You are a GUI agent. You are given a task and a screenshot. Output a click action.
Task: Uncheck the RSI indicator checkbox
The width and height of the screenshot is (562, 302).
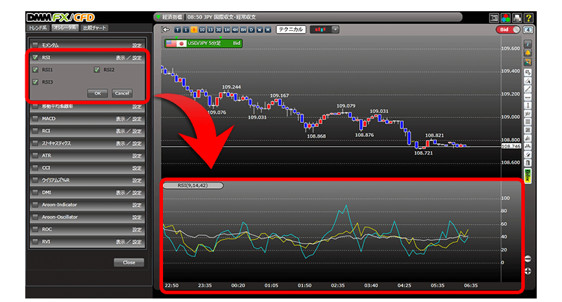(x=35, y=58)
